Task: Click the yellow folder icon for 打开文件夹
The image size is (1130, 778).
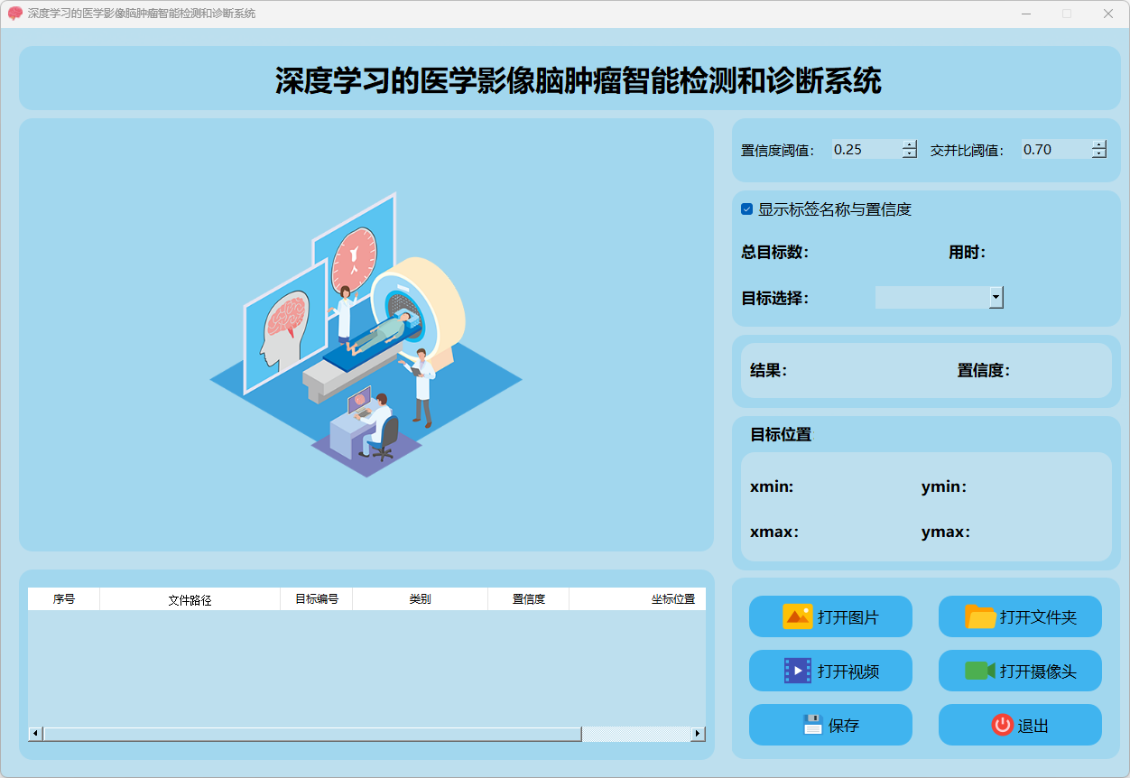Action: coord(980,616)
